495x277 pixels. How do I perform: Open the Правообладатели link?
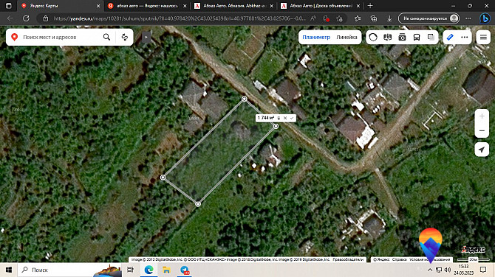(x=348, y=259)
